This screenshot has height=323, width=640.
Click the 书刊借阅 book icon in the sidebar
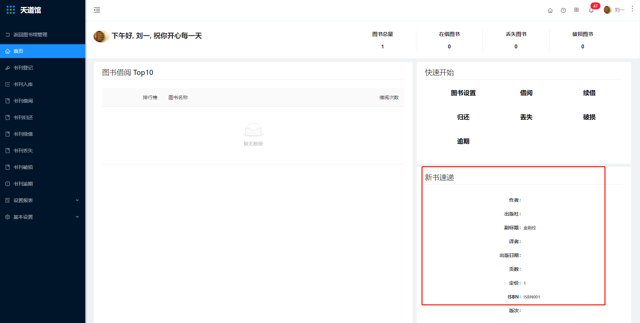pos(8,101)
